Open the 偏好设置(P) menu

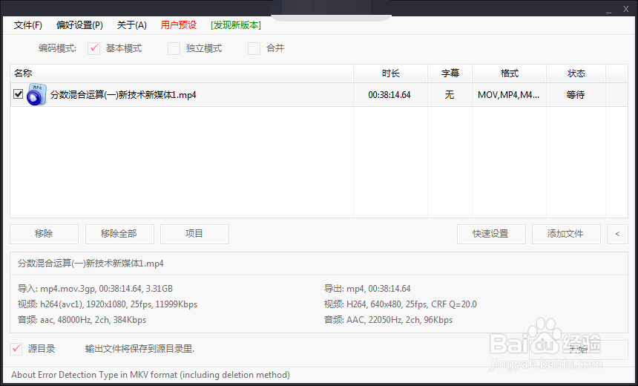pos(79,25)
